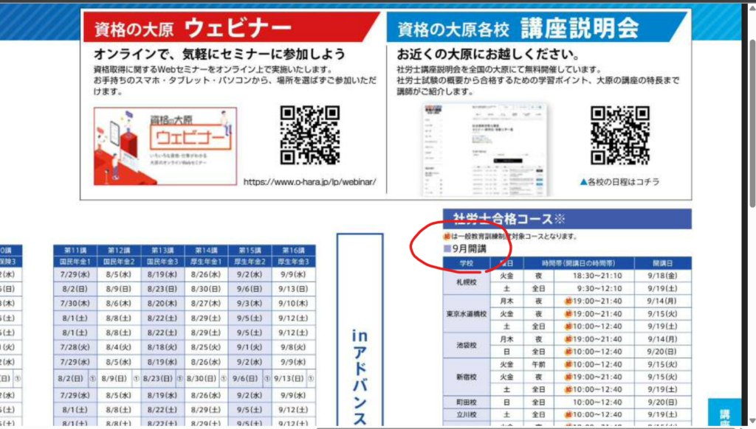
Task: Click the orange 給 icon in the note line
Action: point(446,237)
